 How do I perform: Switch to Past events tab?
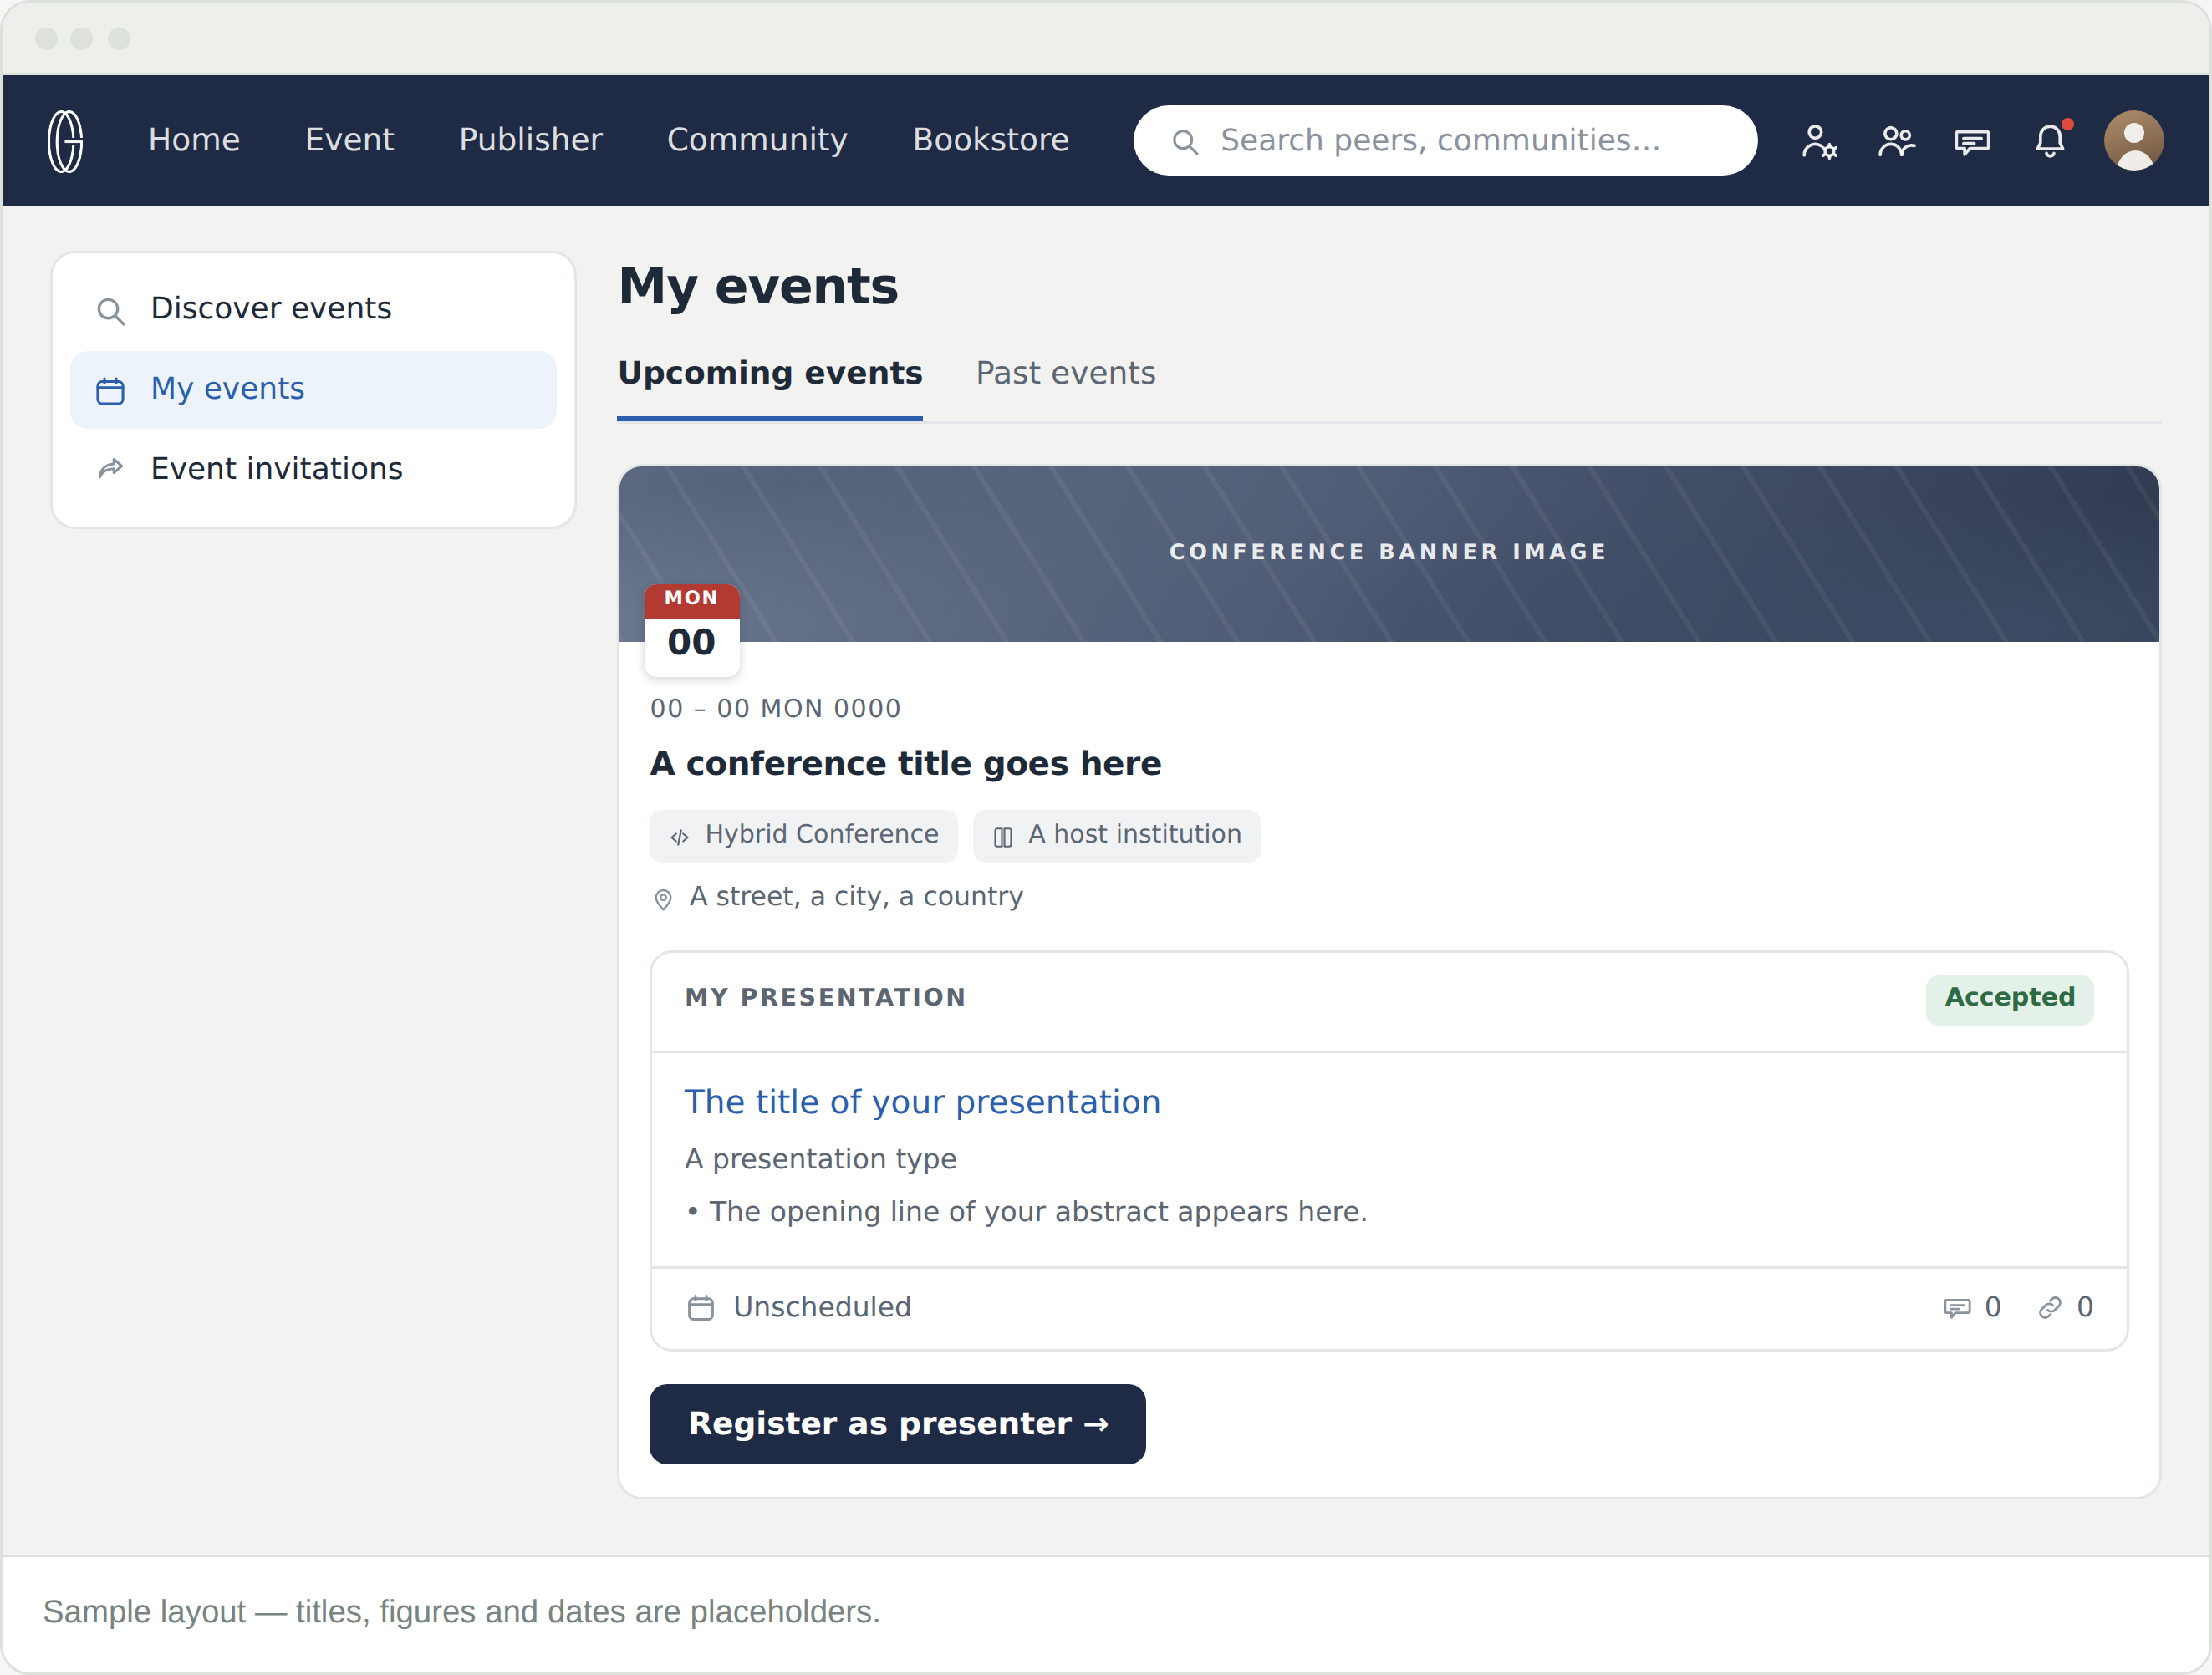click(x=1065, y=373)
